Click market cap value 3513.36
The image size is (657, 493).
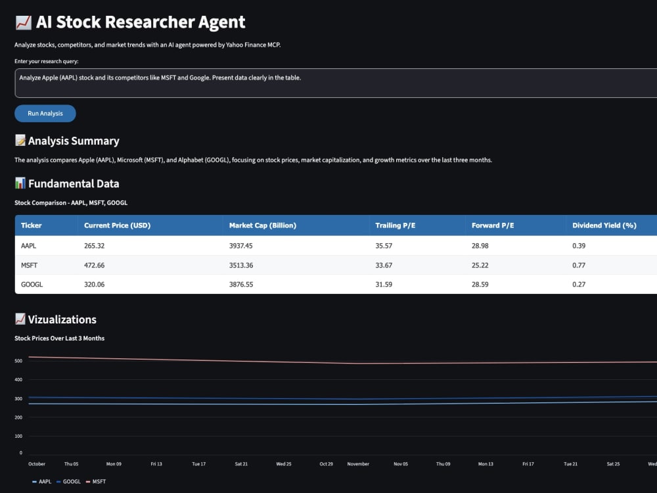tap(241, 265)
